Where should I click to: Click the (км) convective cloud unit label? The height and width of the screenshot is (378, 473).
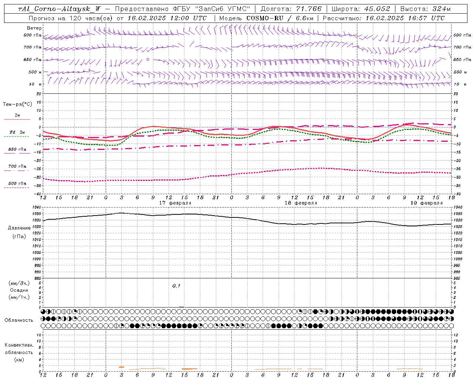[19, 360]
